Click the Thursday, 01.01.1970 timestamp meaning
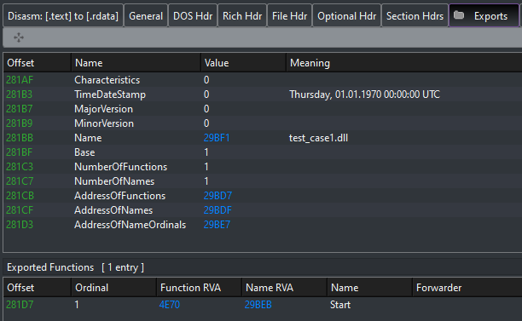Viewport: 522px width, 321px height. click(364, 95)
